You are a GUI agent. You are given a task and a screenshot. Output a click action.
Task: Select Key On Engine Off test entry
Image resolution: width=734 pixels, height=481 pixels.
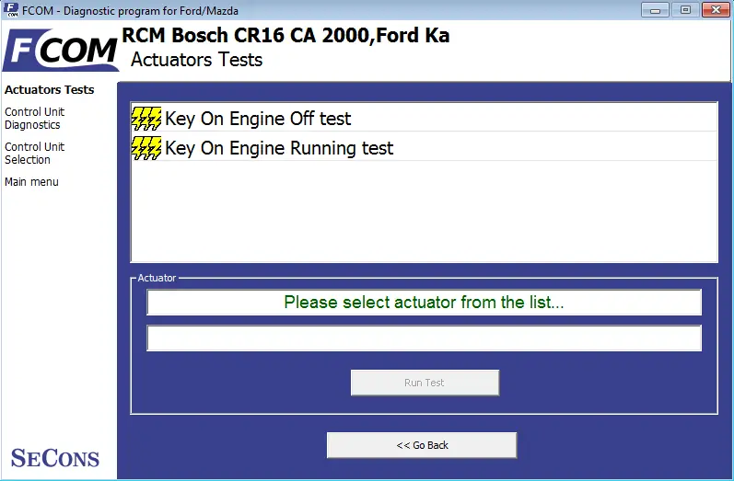pyautogui.click(x=425, y=119)
